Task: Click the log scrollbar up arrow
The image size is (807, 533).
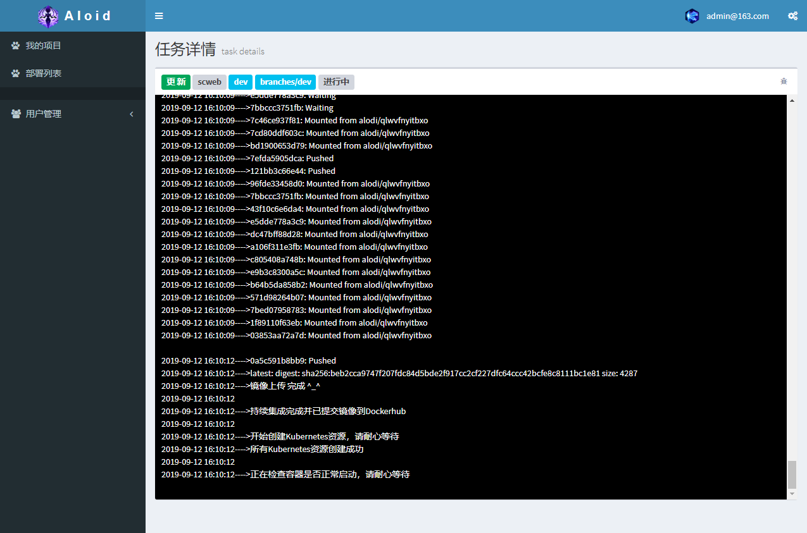Action: [x=792, y=101]
